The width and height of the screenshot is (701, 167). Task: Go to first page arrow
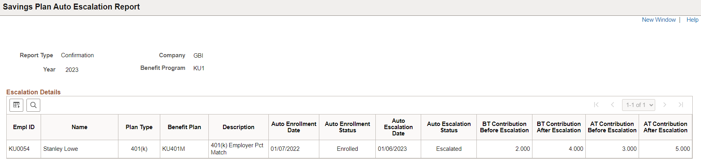pyautogui.click(x=596, y=105)
